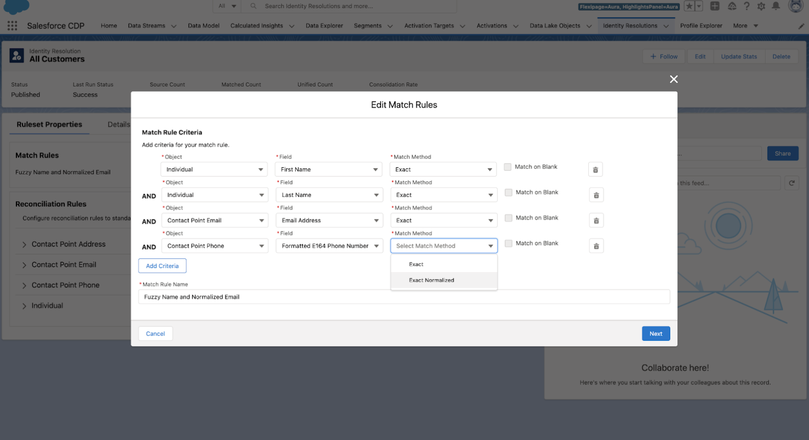
Task: Check Match on Blank for First Name
Action: [x=507, y=167]
